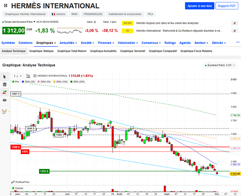Screen dimensions: 241x196
Task: Click the ProRealTime logo
Action: click(20, 182)
